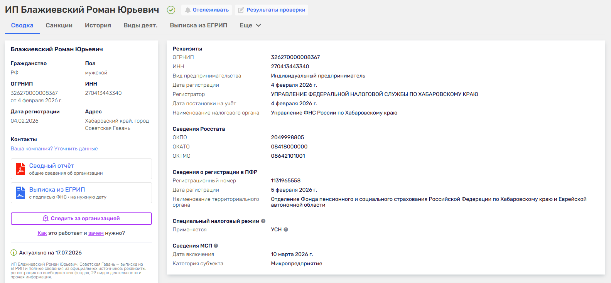Click the ИНН value 270413443340 in Реквизиты

click(x=290, y=66)
